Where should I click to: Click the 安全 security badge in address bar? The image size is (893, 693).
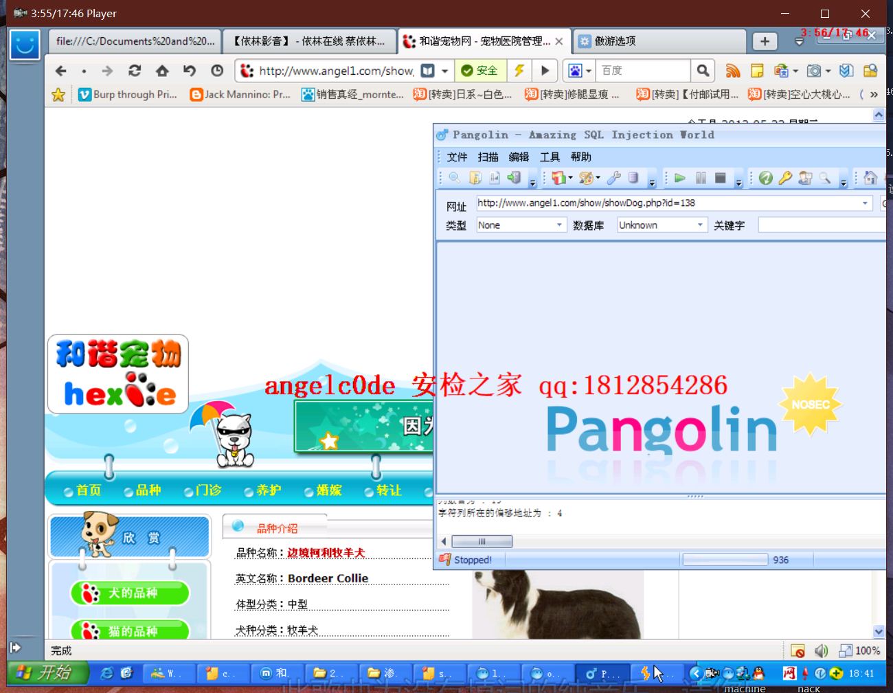tap(479, 71)
